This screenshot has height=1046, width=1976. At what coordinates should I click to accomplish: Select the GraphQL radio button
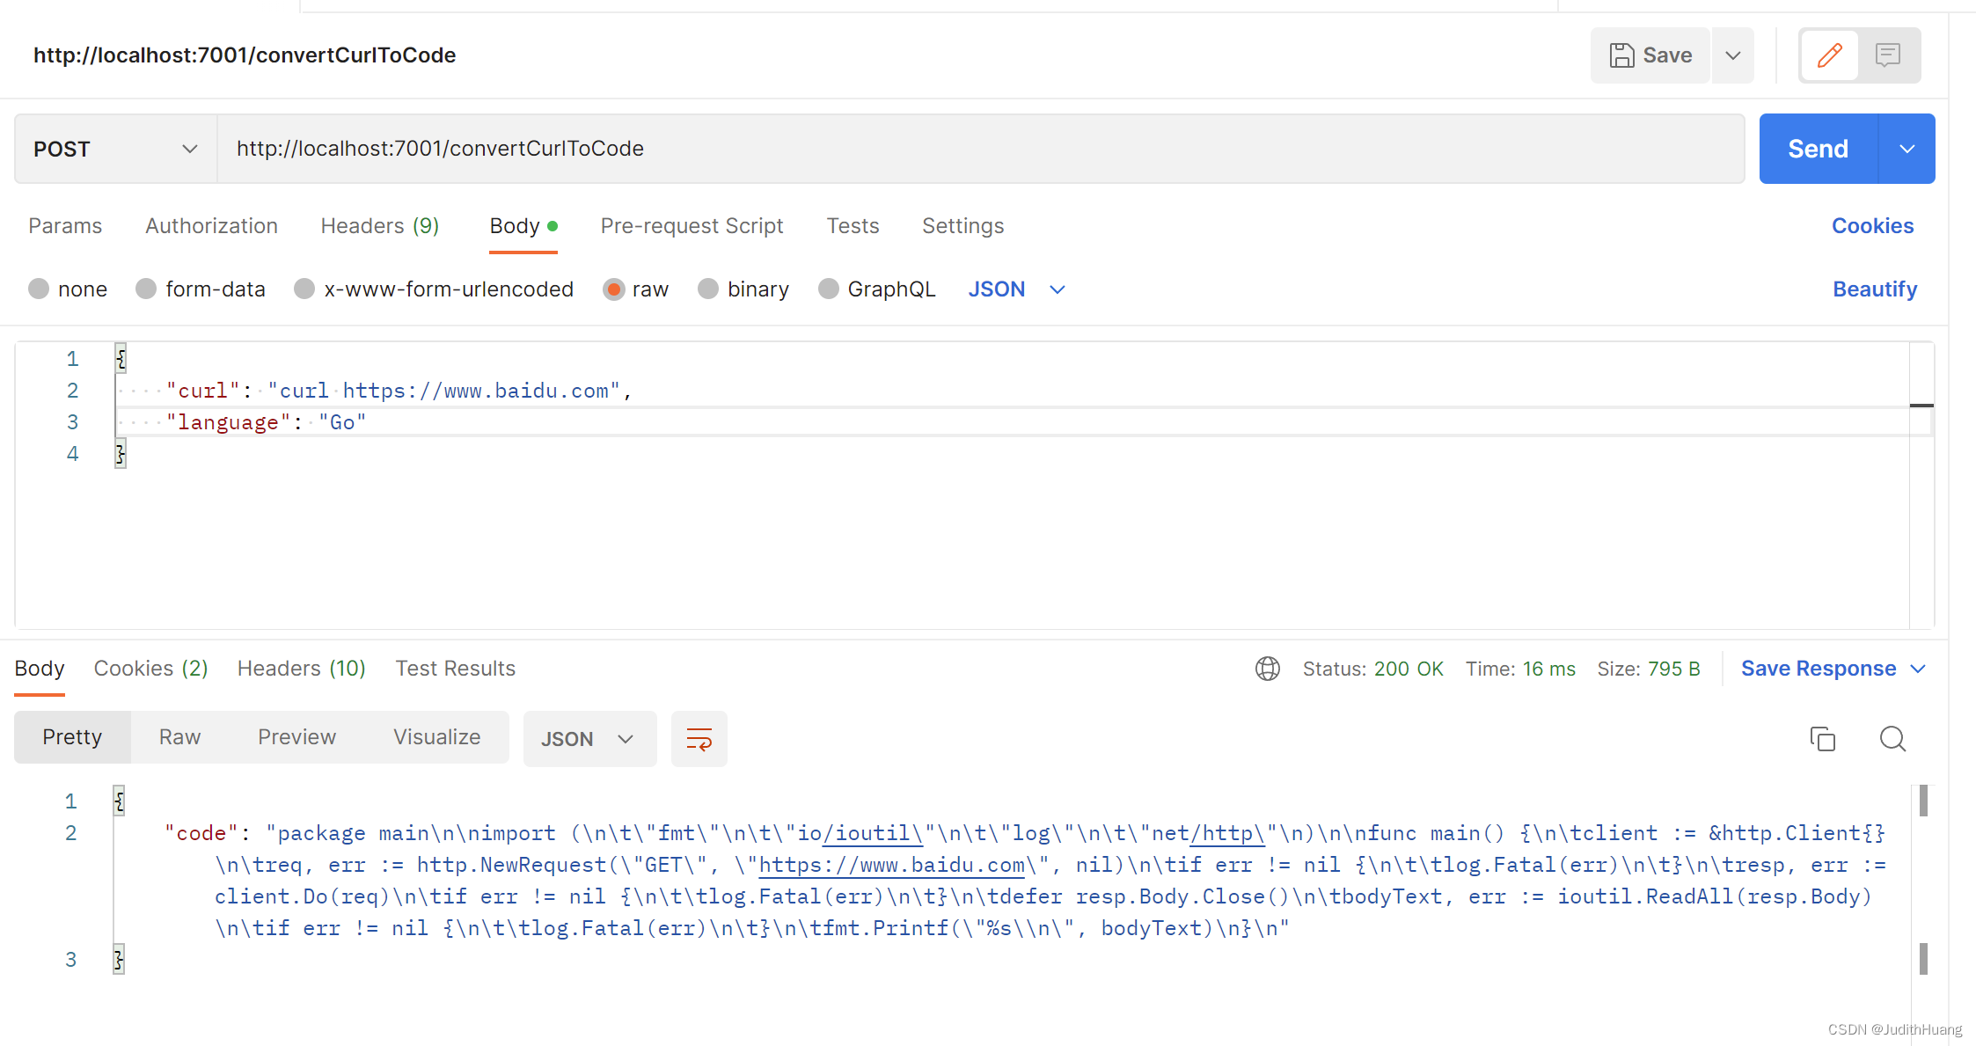point(829,289)
